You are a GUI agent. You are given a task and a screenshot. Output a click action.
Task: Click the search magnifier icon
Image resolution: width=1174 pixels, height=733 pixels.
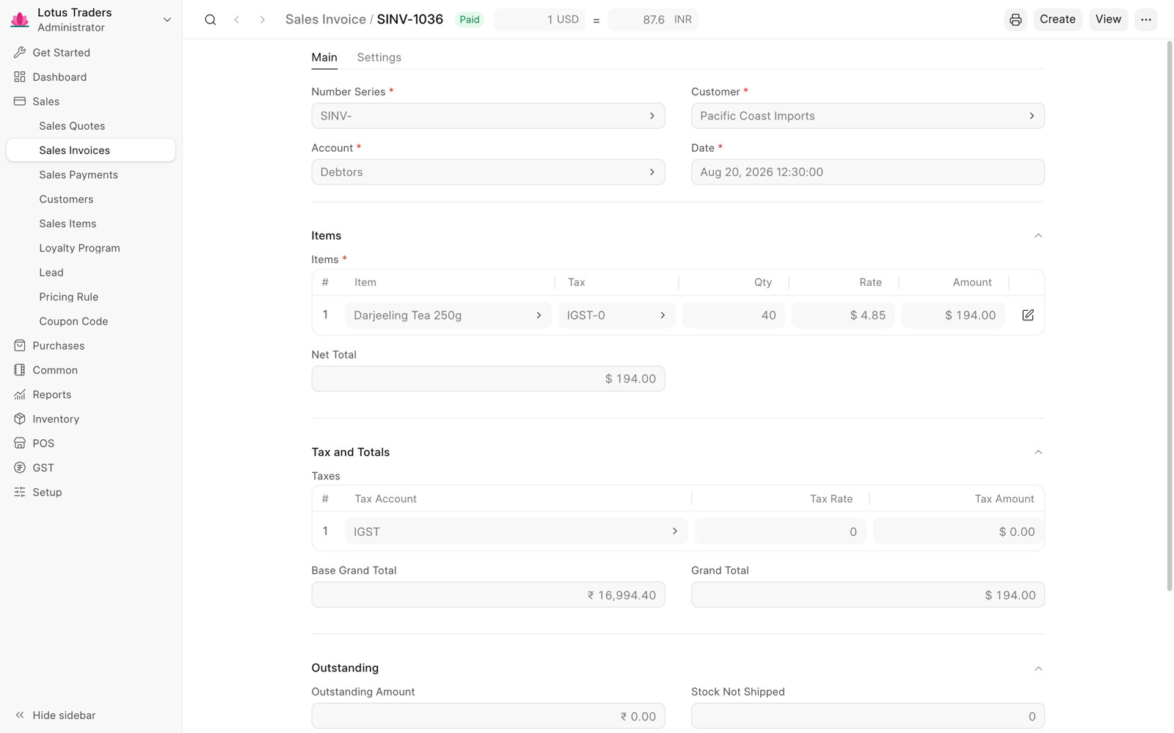pos(211,20)
